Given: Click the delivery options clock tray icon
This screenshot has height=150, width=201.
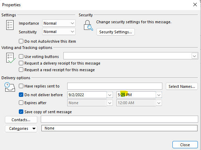Looking at the screenshot, I should click(x=10, y=87).
